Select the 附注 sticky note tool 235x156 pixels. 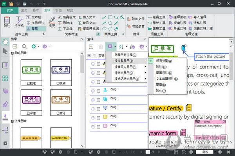pos(7,22)
